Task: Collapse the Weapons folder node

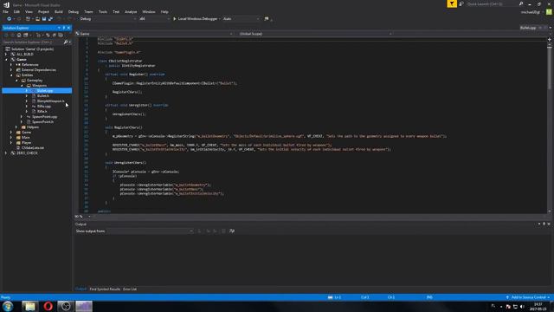Action: pos(22,85)
